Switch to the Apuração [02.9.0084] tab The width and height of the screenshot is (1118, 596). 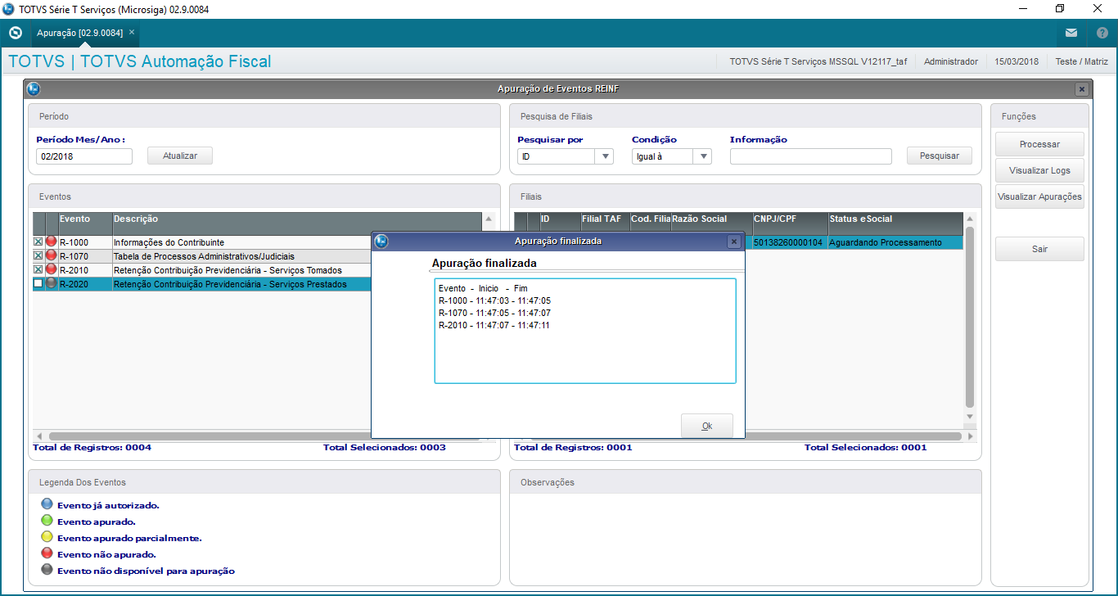(79, 33)
